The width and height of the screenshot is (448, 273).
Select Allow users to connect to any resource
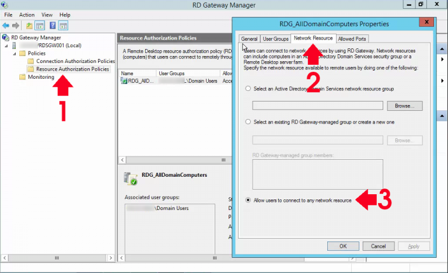pyautogui.click(x=248, y=200)
